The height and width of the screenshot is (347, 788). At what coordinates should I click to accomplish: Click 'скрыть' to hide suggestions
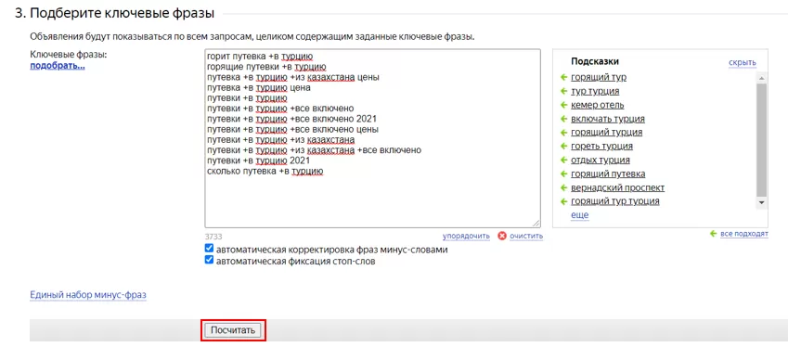[743, 63]
